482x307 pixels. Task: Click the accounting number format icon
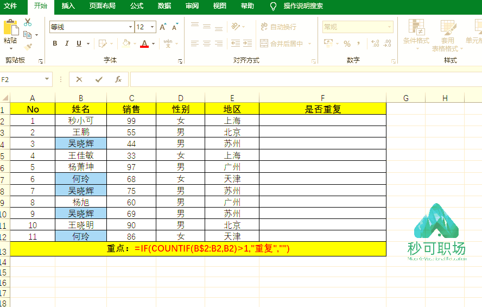coord(328,43)
